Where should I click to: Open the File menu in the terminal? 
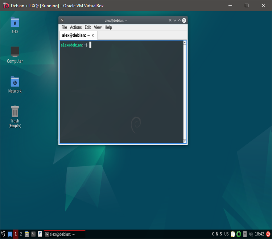(64, 27)
